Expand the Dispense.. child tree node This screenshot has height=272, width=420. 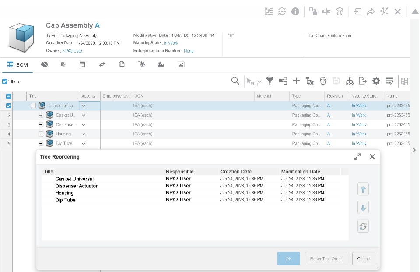click(41, 124)
